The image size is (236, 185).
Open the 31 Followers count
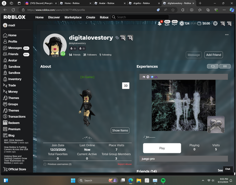(90, 55)
